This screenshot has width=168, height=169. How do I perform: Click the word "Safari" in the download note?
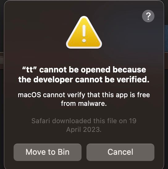point(41,121)
